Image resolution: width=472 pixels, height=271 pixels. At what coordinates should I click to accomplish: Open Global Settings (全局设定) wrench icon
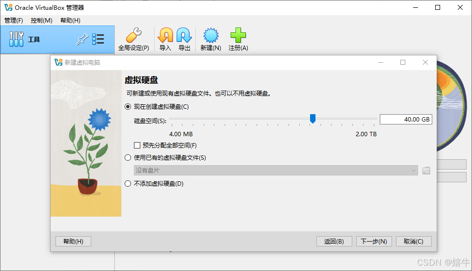pos(133,35)
